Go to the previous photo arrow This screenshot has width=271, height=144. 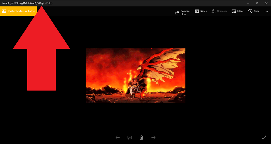pyautogui.click(x=118, y=137)
